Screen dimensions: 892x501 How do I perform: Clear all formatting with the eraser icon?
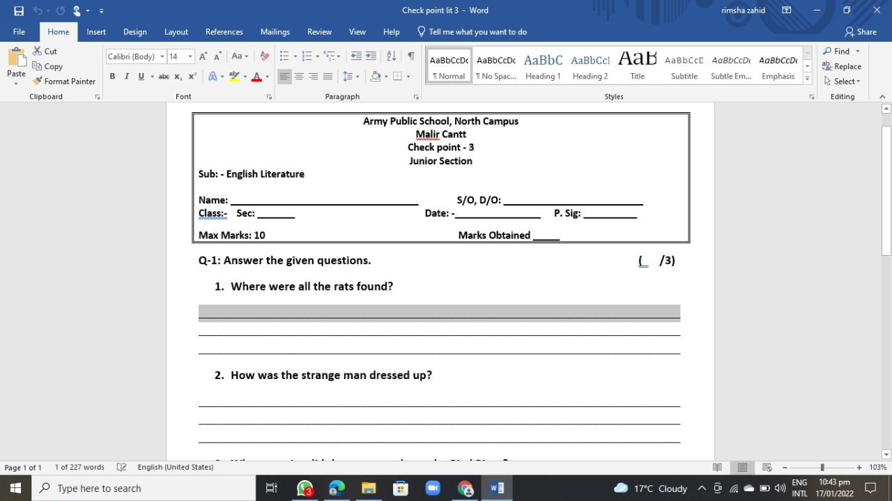click(x=264, y=56)
